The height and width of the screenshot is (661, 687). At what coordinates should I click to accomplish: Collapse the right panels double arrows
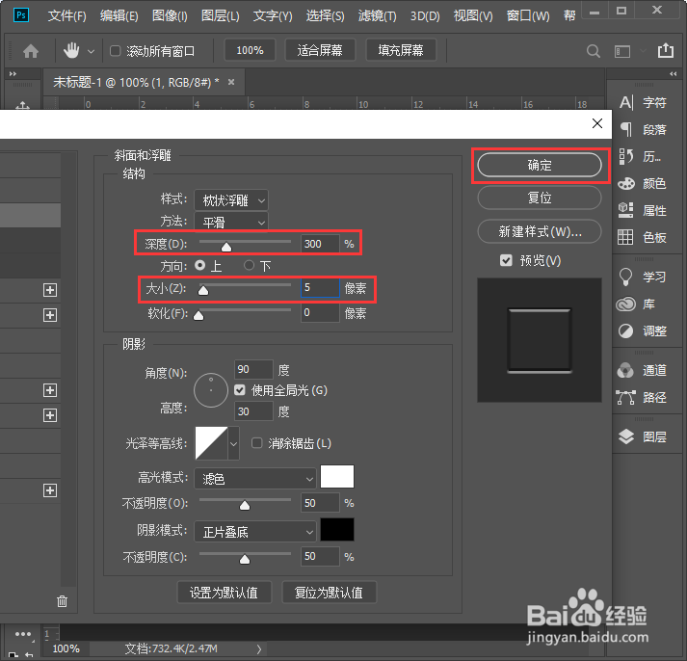[x=673, y=74]
